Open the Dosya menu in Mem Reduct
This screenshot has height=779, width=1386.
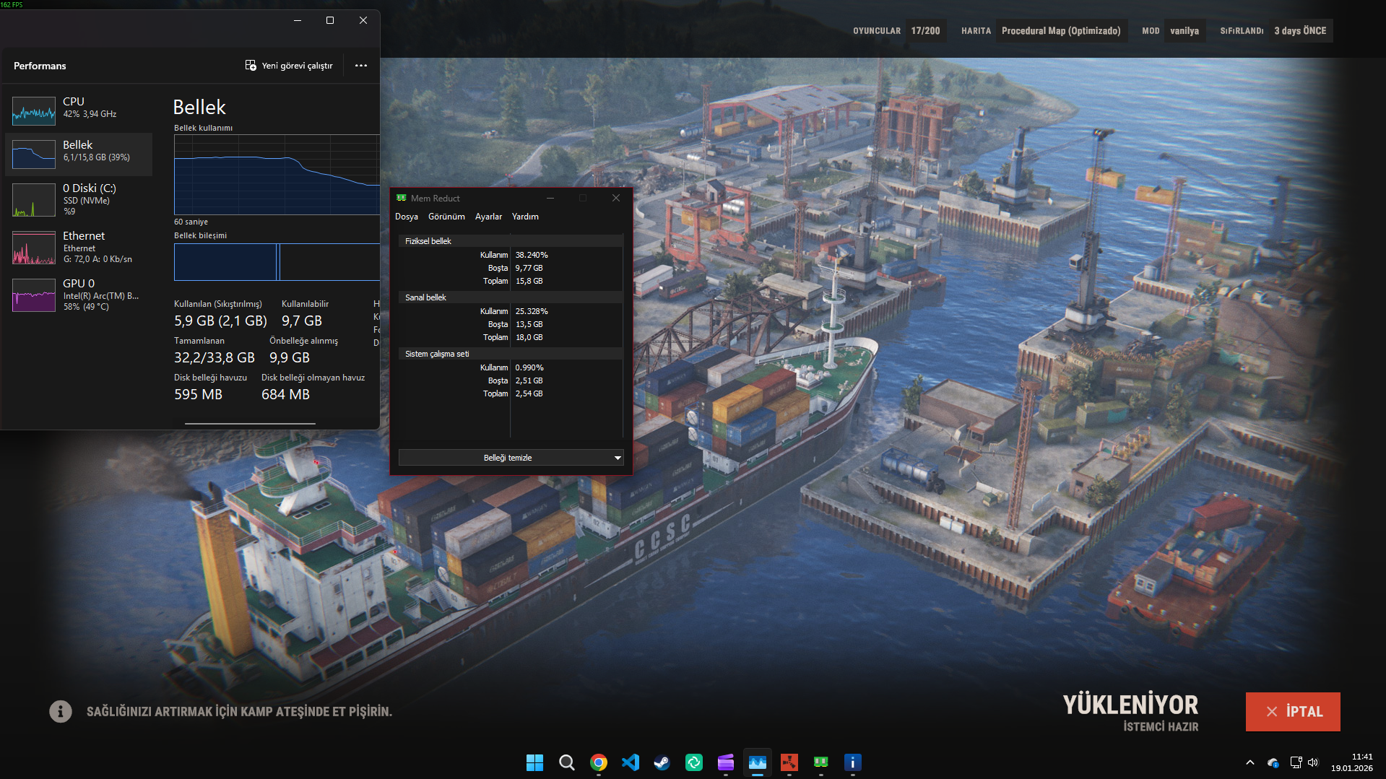[407, 217]
